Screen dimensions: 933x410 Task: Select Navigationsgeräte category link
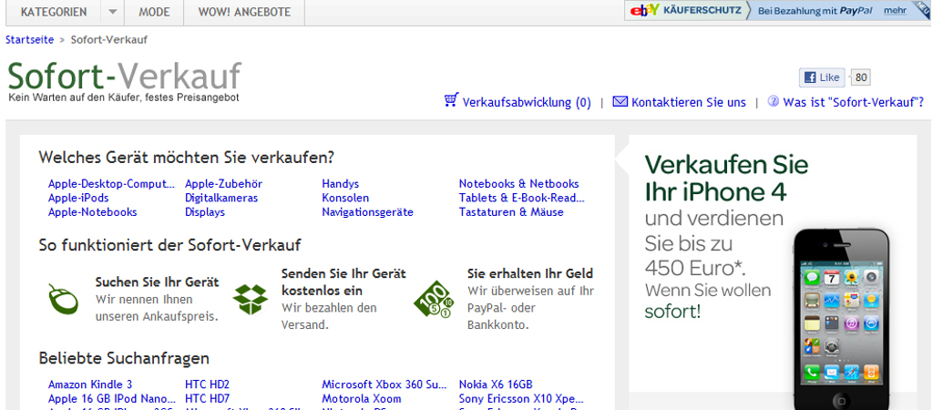[368, 212]
